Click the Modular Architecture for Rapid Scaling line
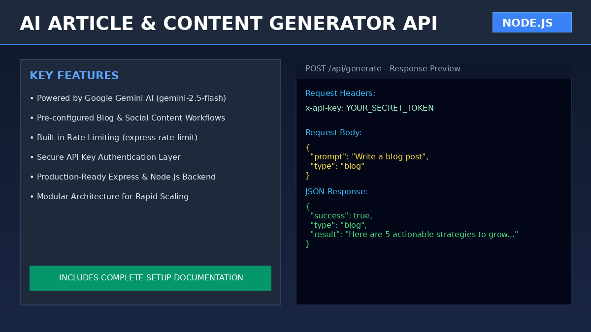The height and width of the screenshot is (332, 591). (109, 197)
